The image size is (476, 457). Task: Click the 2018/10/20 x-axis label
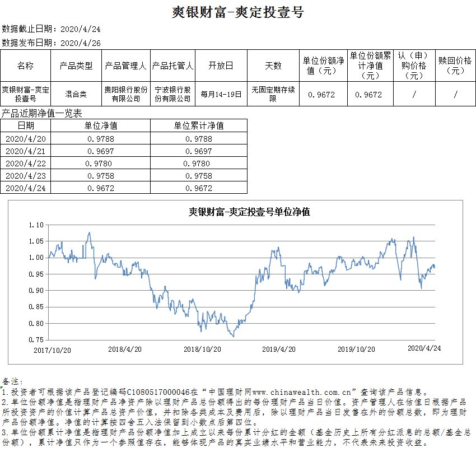coord(202,349)
